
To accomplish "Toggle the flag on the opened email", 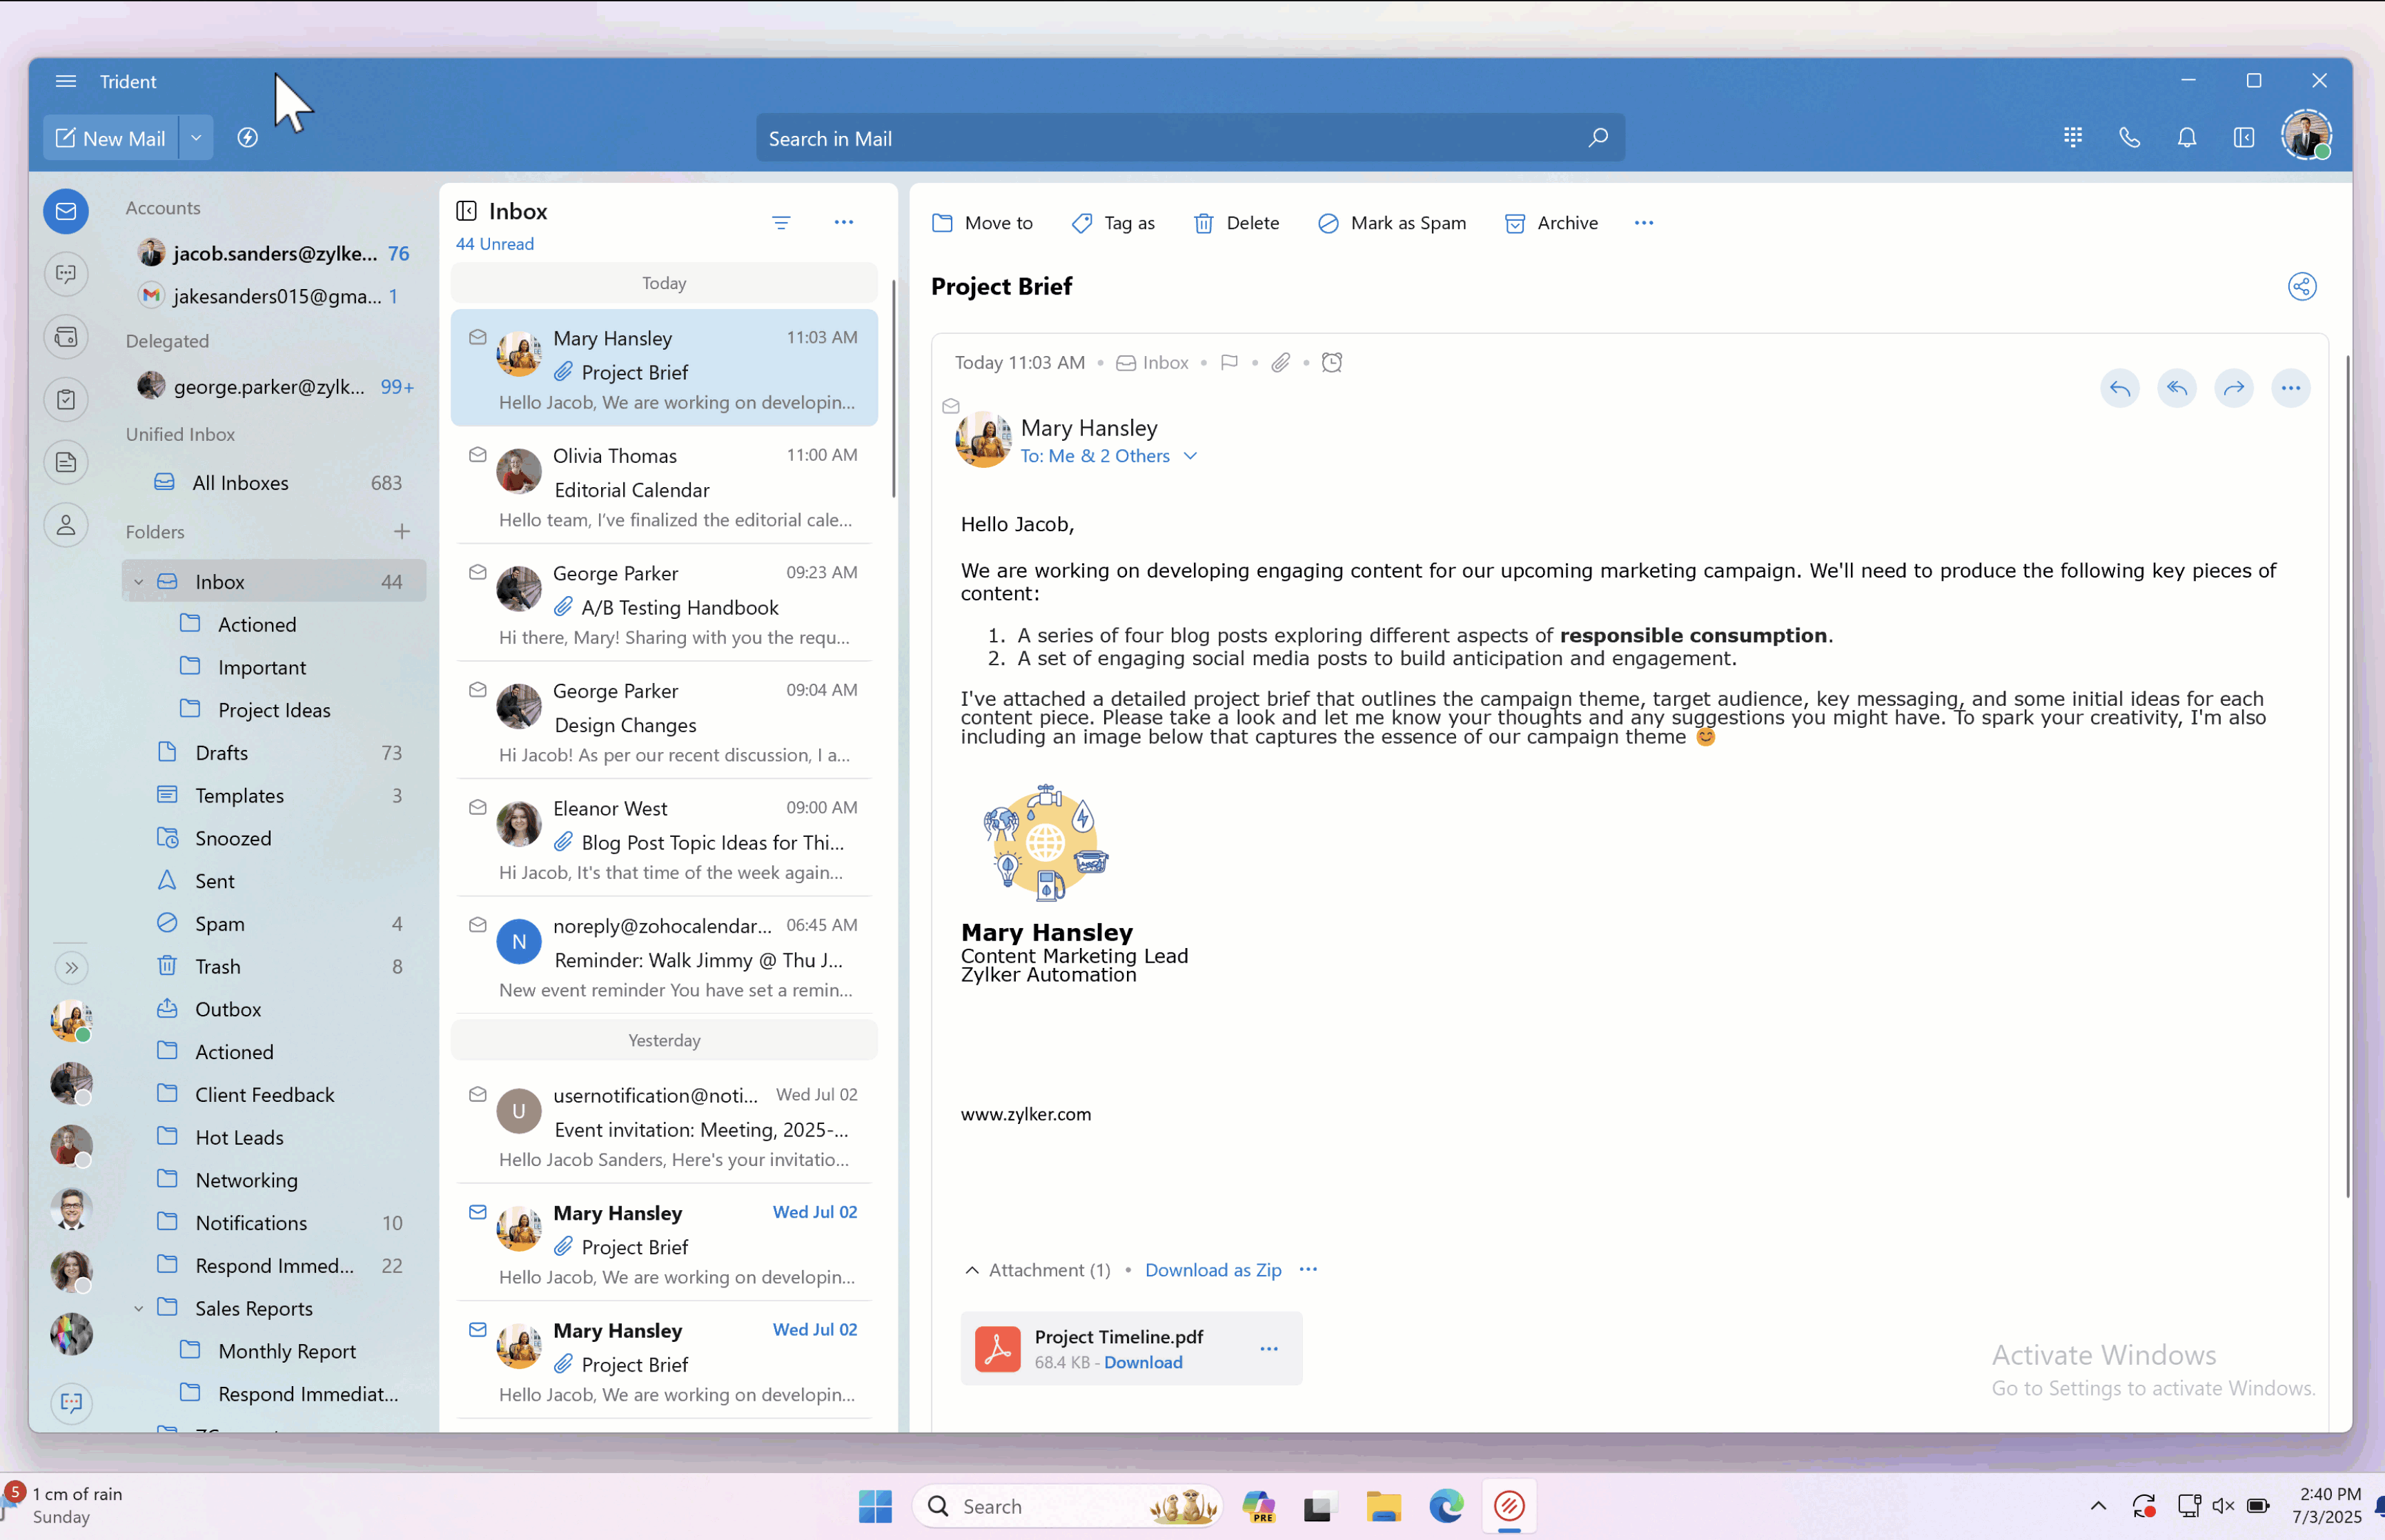I will (1229, 363).
